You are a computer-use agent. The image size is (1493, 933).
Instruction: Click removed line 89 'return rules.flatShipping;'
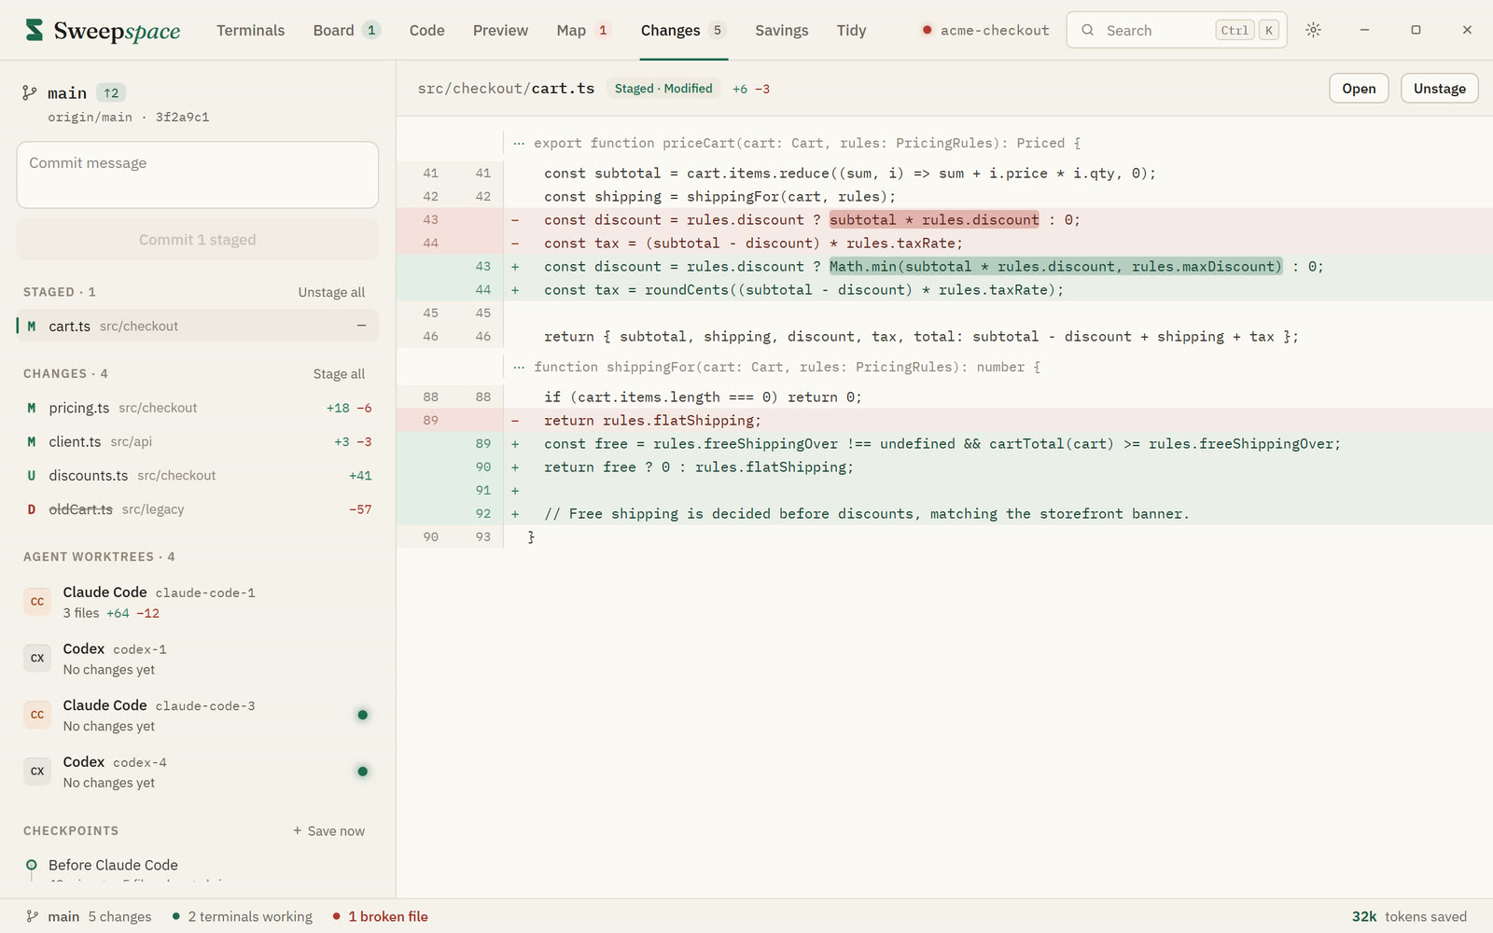tap(944, 420)
